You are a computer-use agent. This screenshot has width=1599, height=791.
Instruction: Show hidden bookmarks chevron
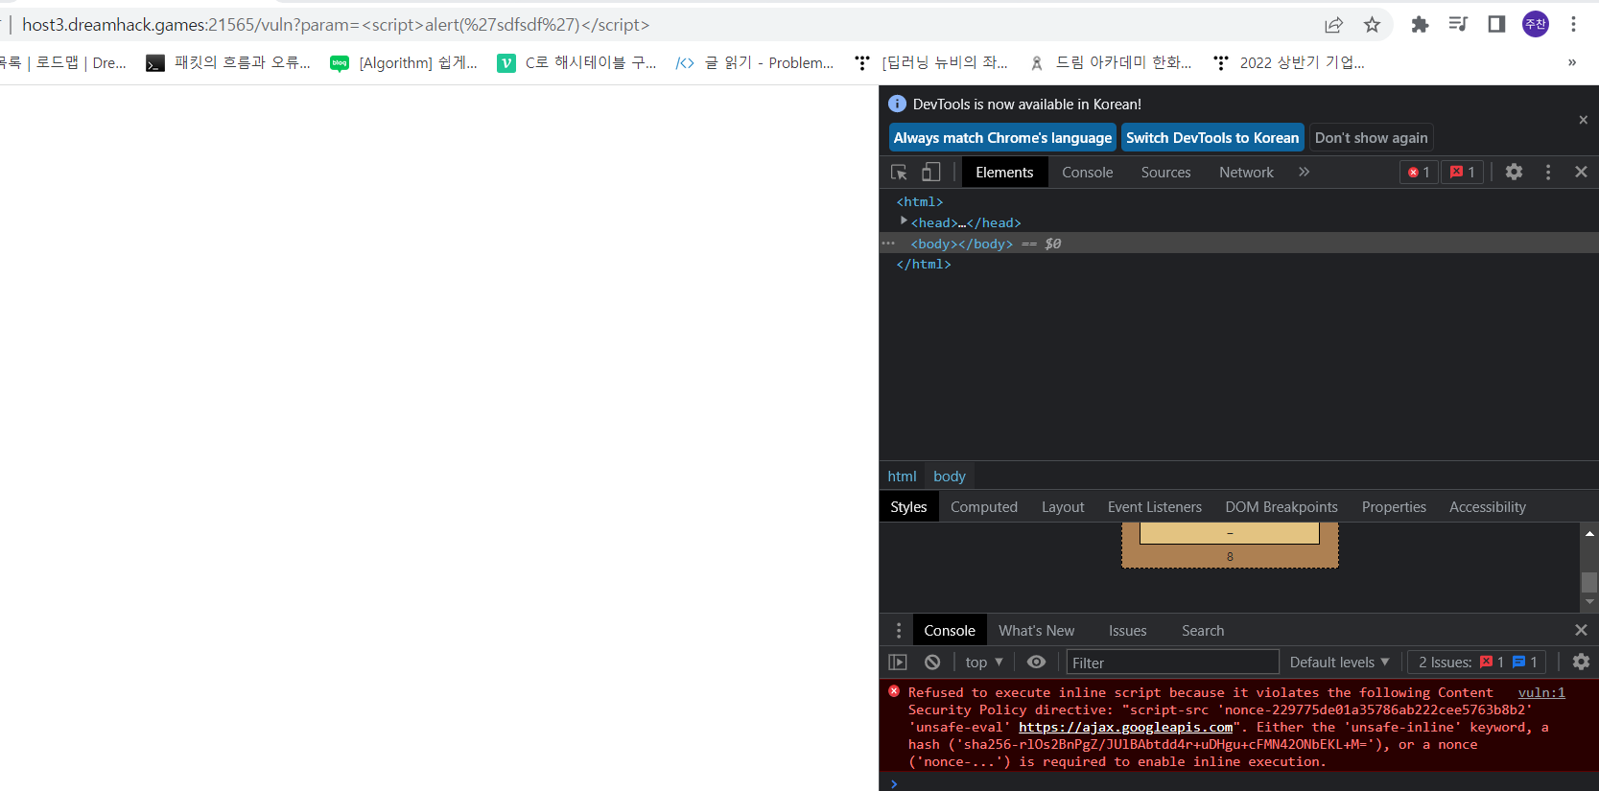(x=1572, y=62)
